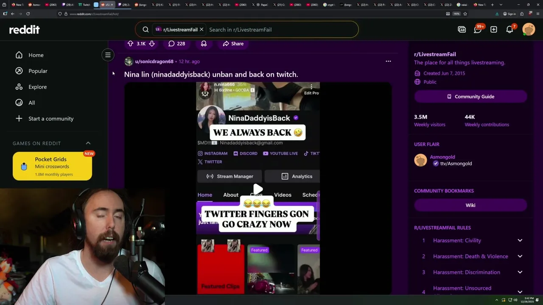The image size is (543, 305).
Task: Click the r/LivestreamFail sidebar title
Action: point(435,54)
